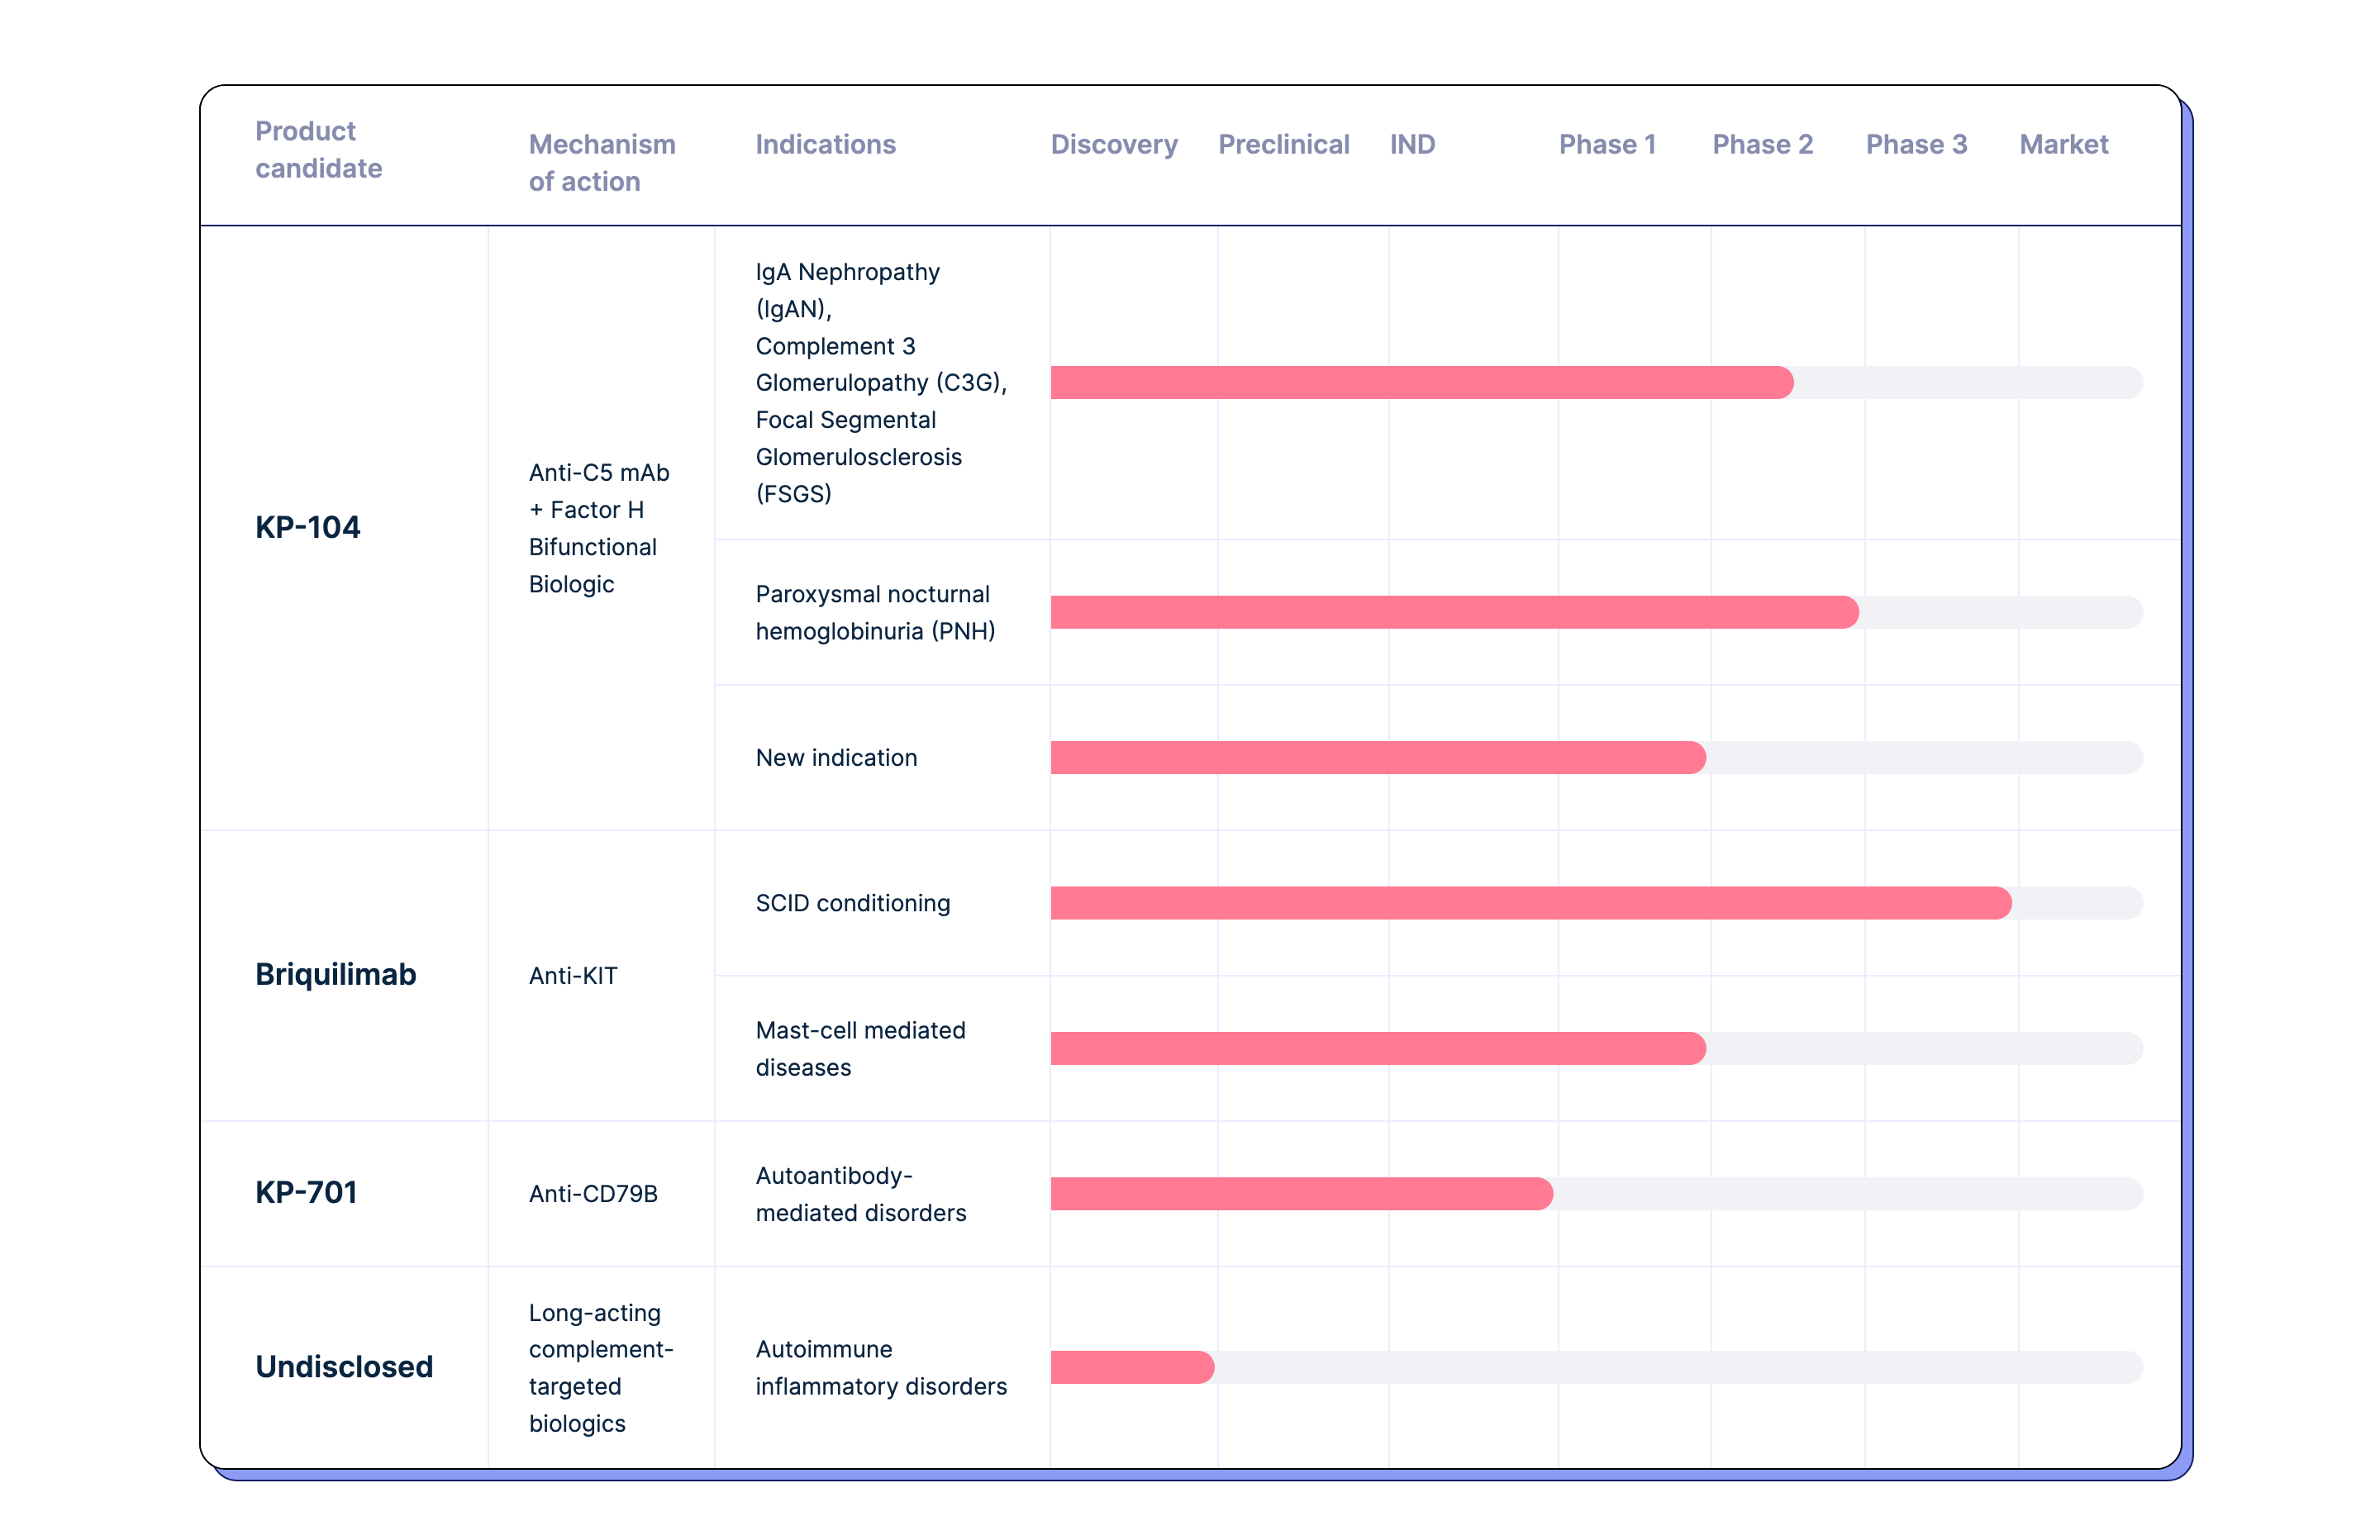Click the Mechanism of action header
Screen dimensions: 2380x1540
tap(602, 162)
